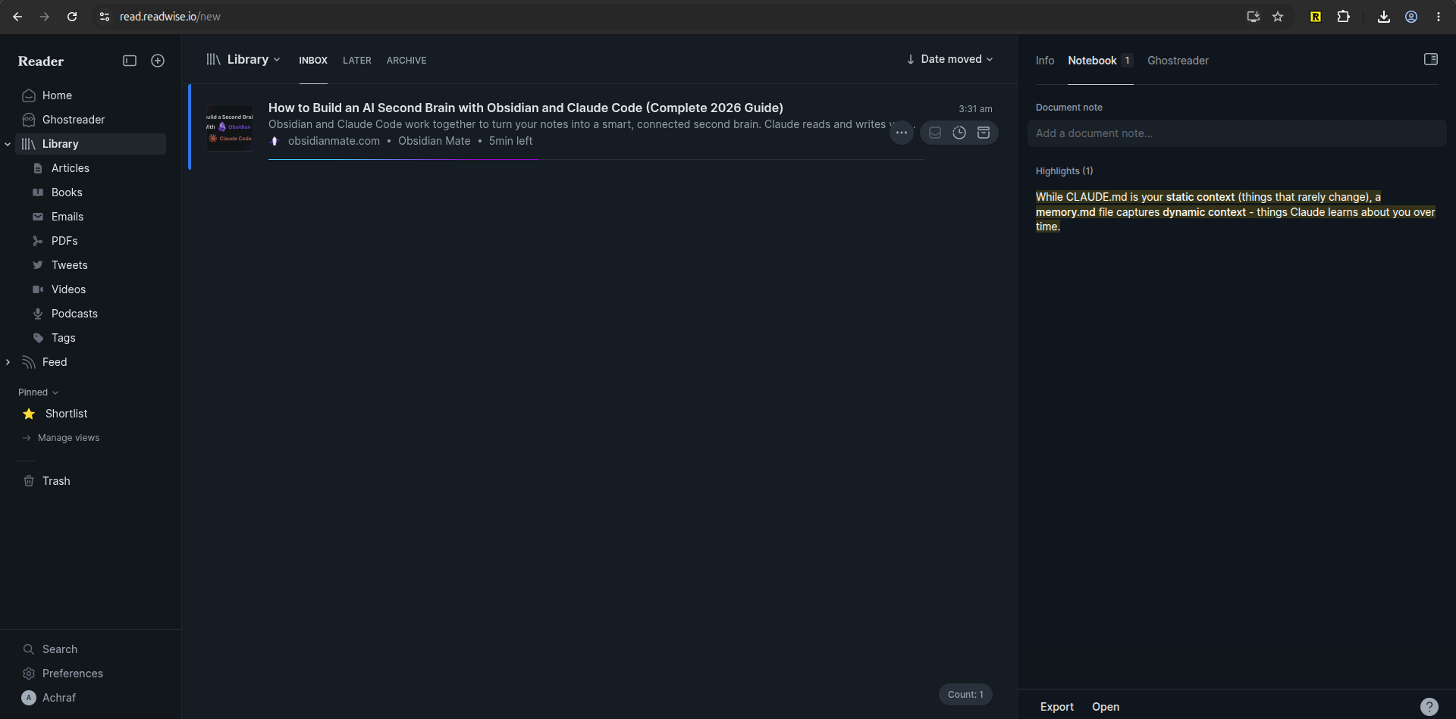Click the article reading progress bar
1456x719 pixels.
point(596,160)
